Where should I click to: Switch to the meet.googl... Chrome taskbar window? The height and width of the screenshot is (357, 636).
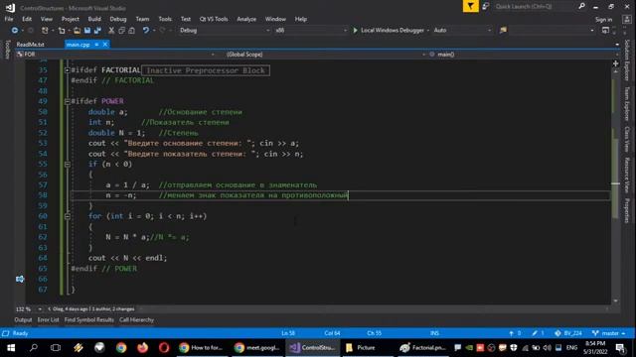point(257,348)
